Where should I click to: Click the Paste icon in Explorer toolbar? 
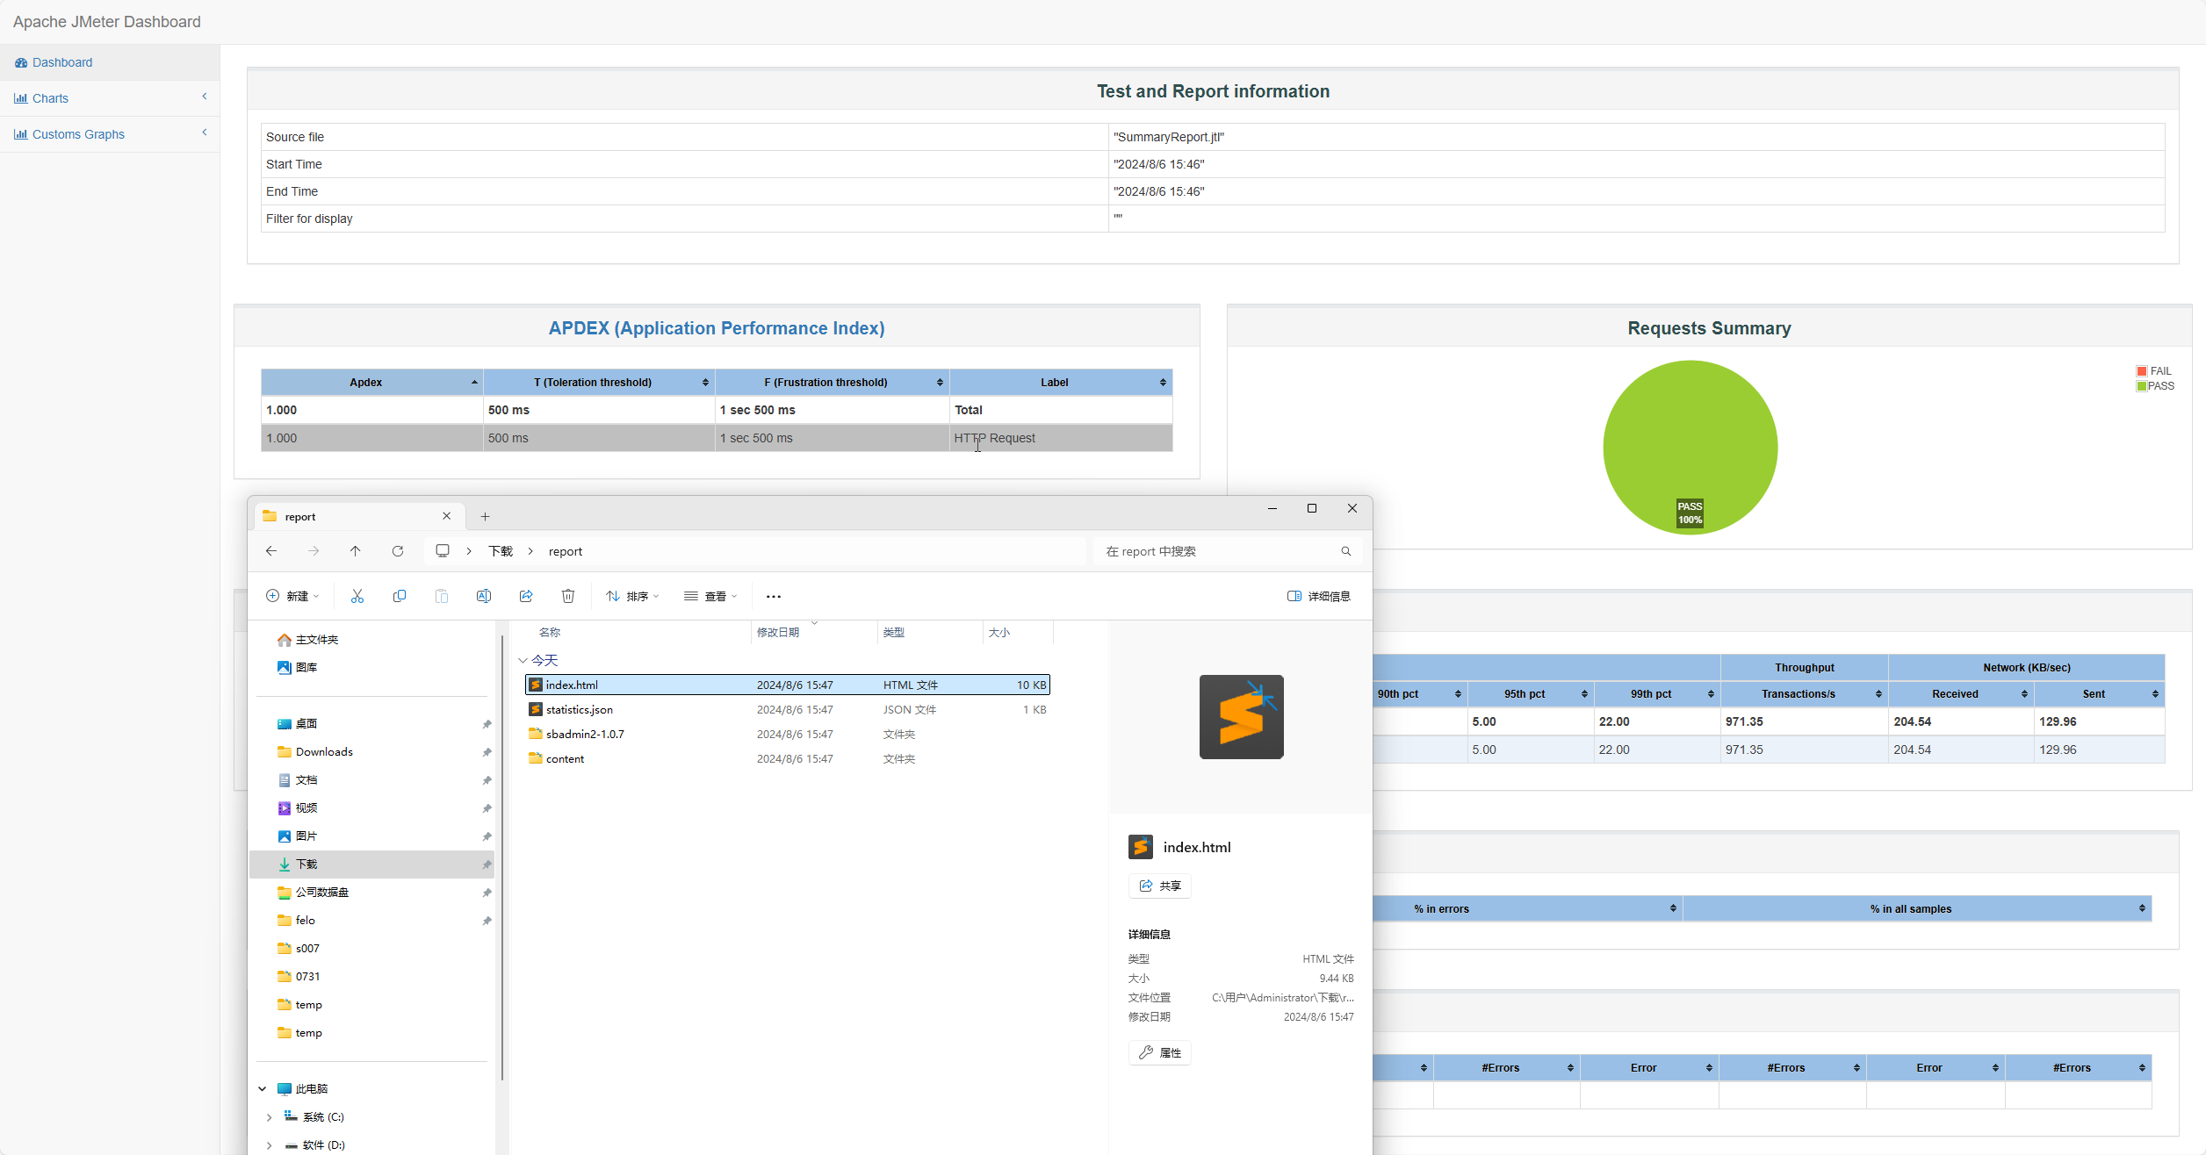[442, 596]
